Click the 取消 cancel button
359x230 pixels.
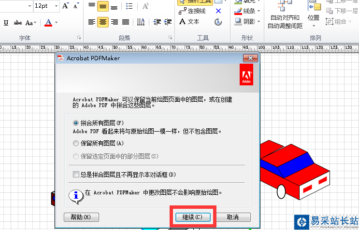(233, 217)
